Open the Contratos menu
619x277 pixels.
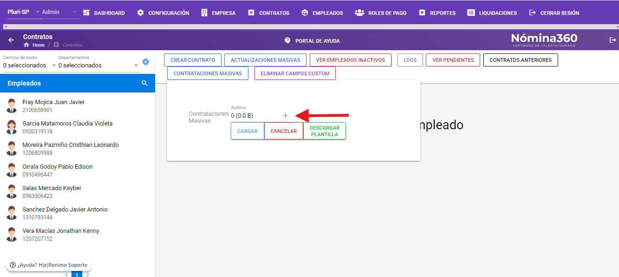pyautogui.click(x=268, y=13)
